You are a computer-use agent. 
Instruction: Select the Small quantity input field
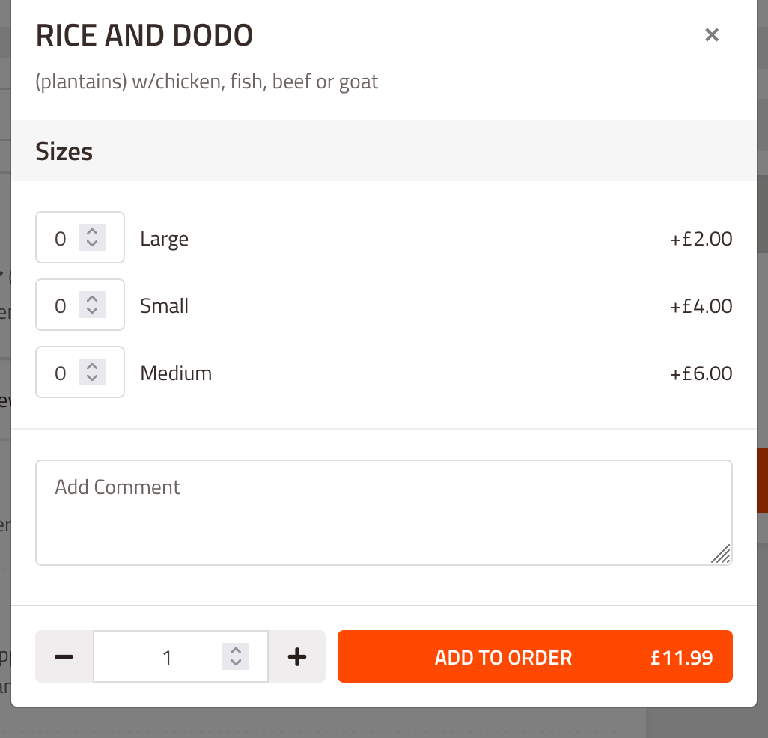[x=80, y=305]
